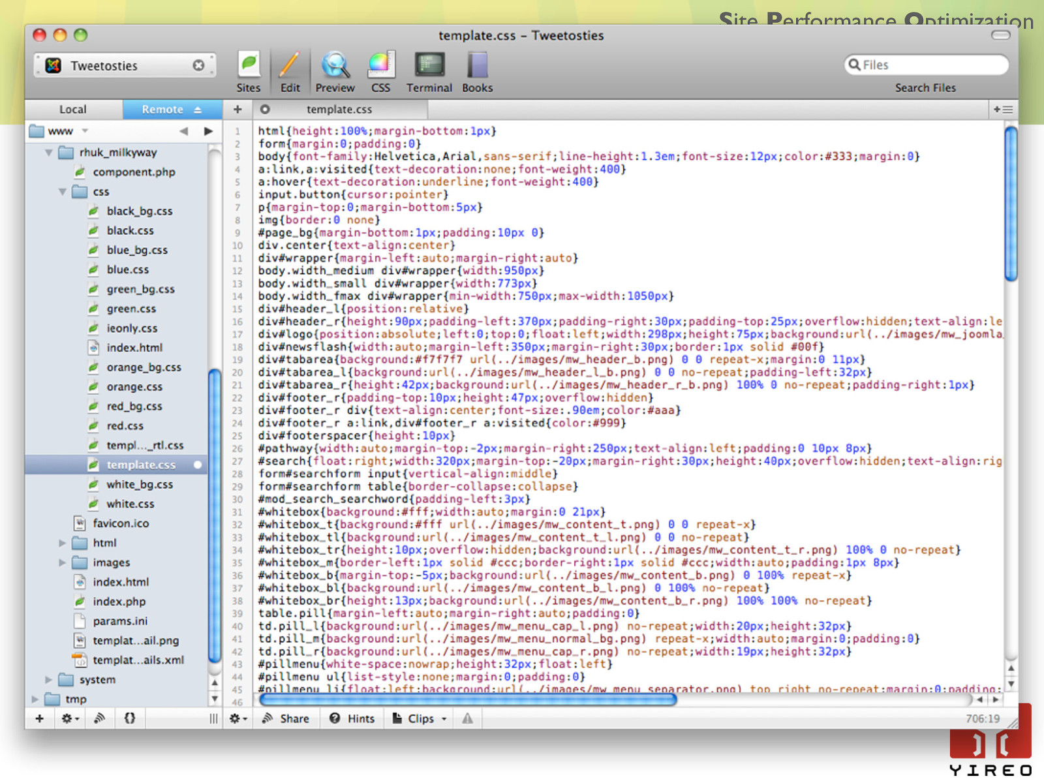The width and height of the screenshot is (1044, 783).
Task: Click the sidebar file list scrollbar
Action: [214, 515]
